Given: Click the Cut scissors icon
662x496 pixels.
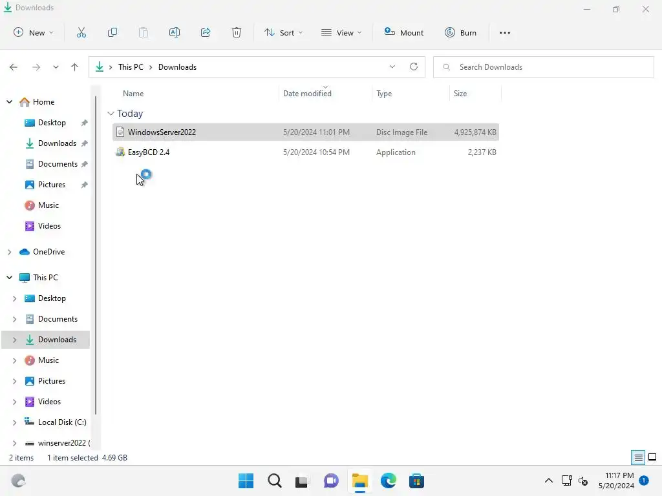Looking at the screenshot, I should pyautogui.click(x=81, y=32).
